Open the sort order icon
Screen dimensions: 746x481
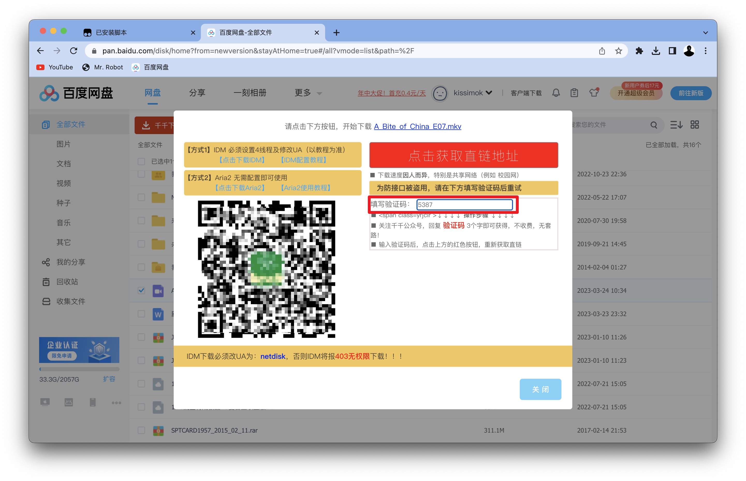coord(676,125)
